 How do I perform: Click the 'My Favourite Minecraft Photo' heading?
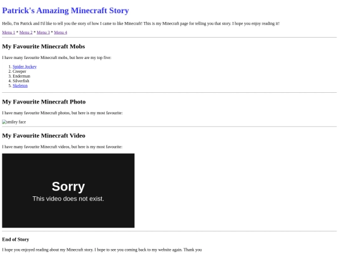pyautogui.click(x=44, y=102)
